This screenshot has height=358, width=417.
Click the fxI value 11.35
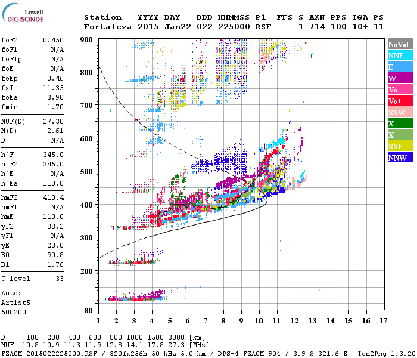(x=53, y=88)
